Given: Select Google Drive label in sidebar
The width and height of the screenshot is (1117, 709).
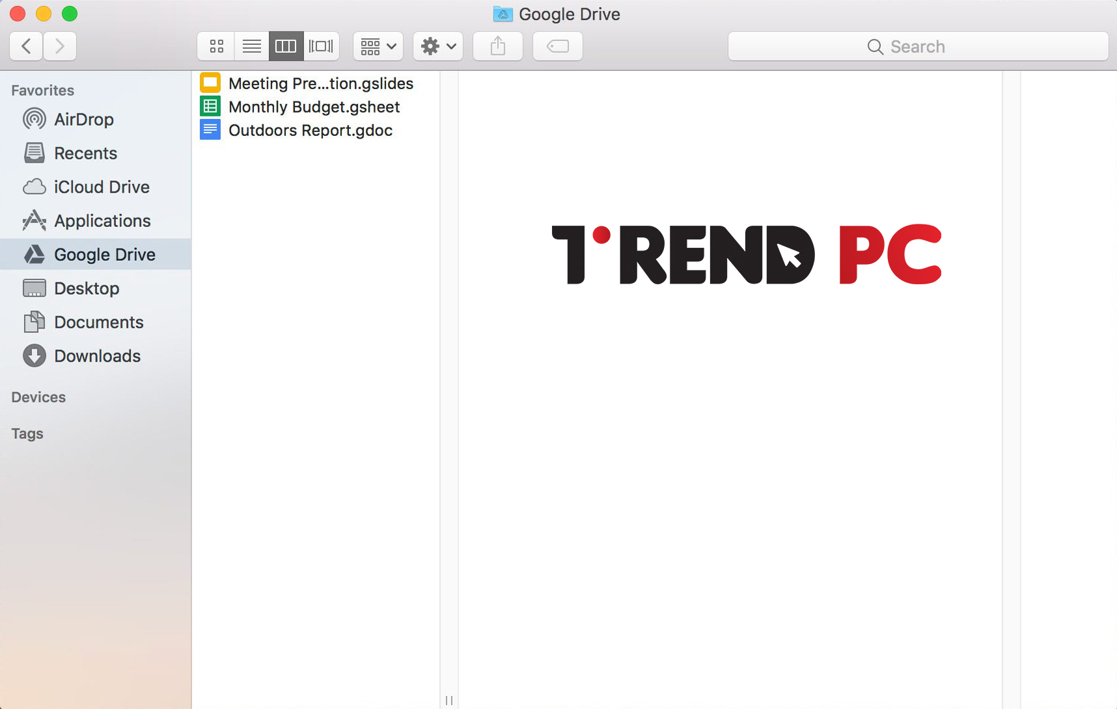Looking at the screenshot, I should [105, 255].
